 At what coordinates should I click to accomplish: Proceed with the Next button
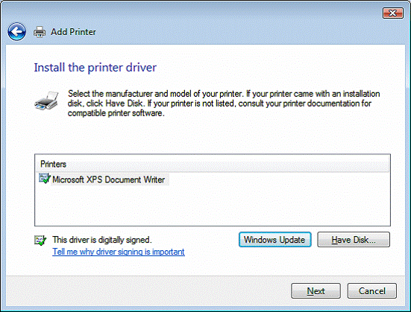click(x=316, y=291)
